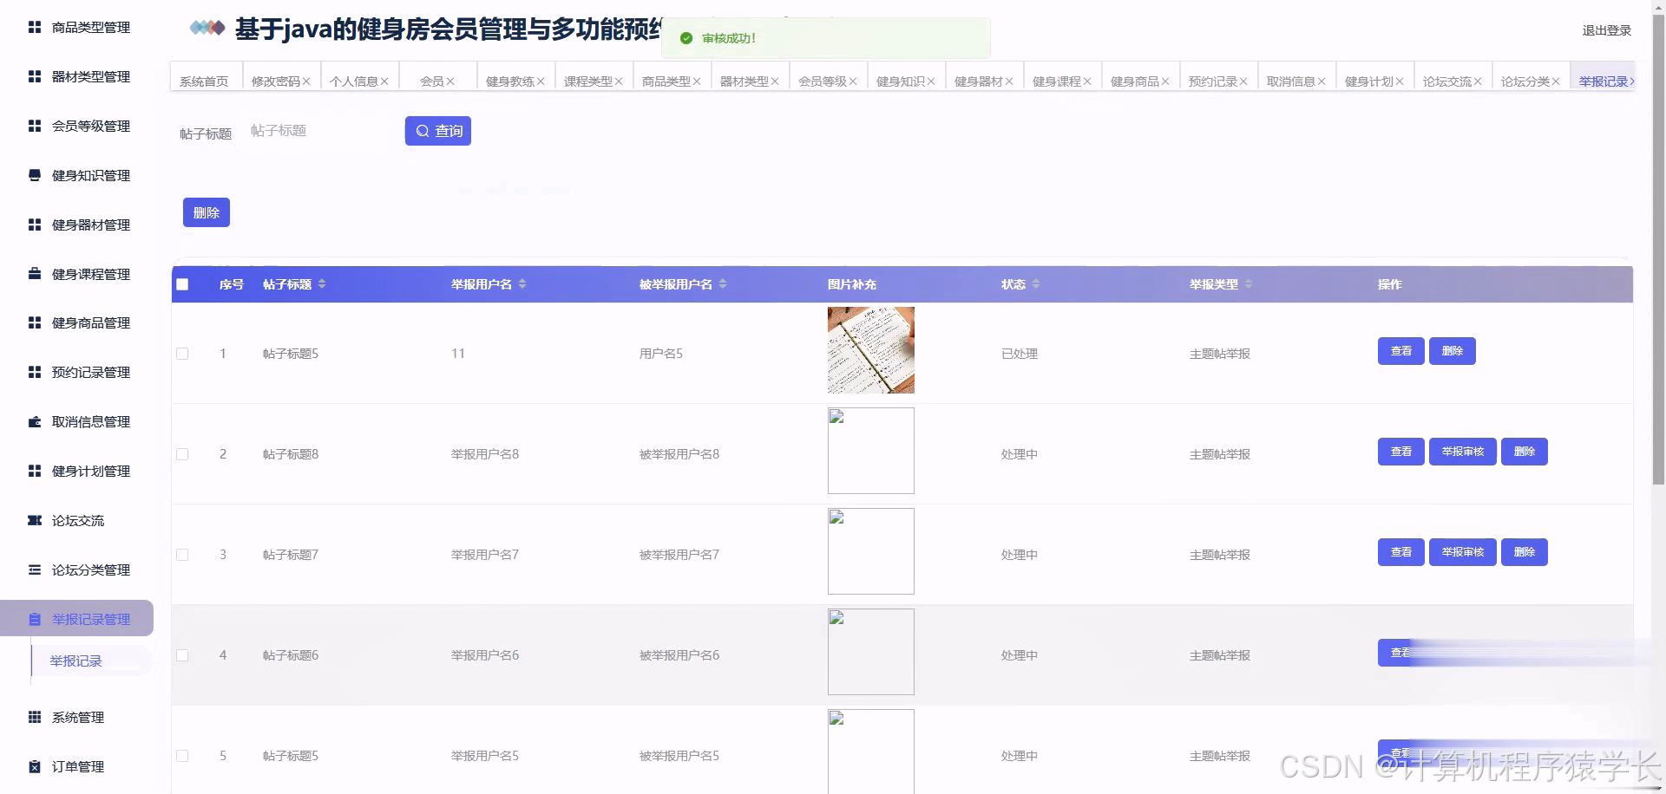Click the 删除 button above the table
The image size is (1666, 794).
click(206, 212)
